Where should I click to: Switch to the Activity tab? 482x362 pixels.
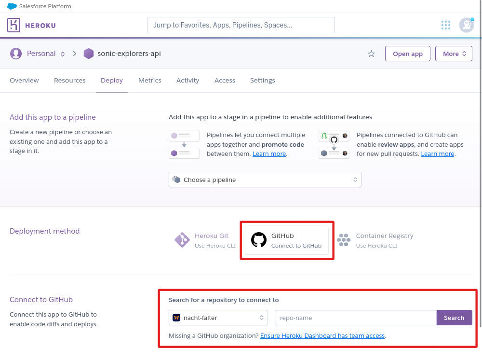point(187,80)
